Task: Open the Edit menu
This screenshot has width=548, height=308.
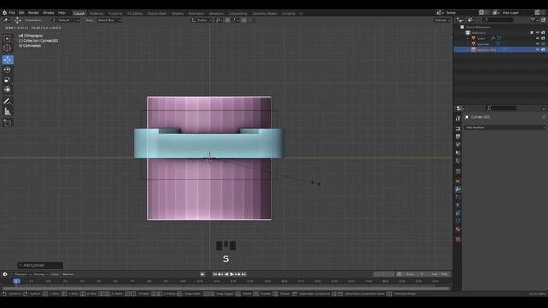Action: tap(21, 13)
